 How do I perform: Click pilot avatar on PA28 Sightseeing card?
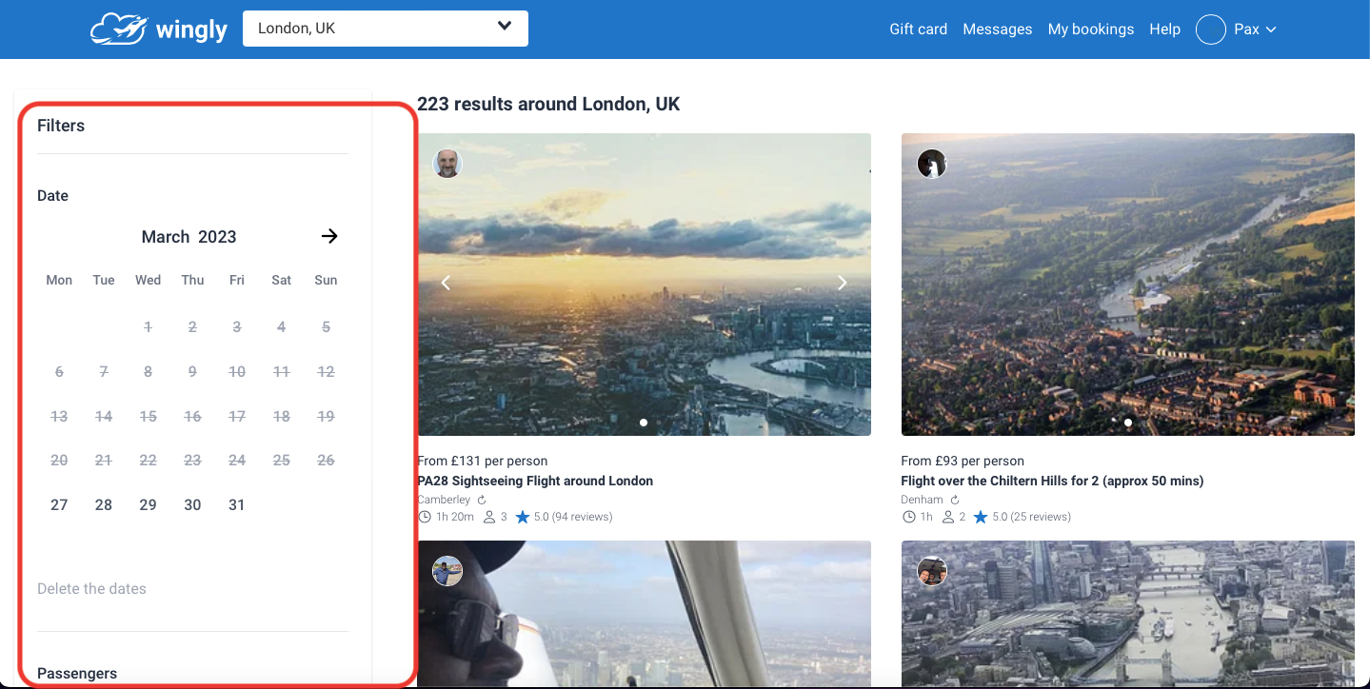click(447, 163)
